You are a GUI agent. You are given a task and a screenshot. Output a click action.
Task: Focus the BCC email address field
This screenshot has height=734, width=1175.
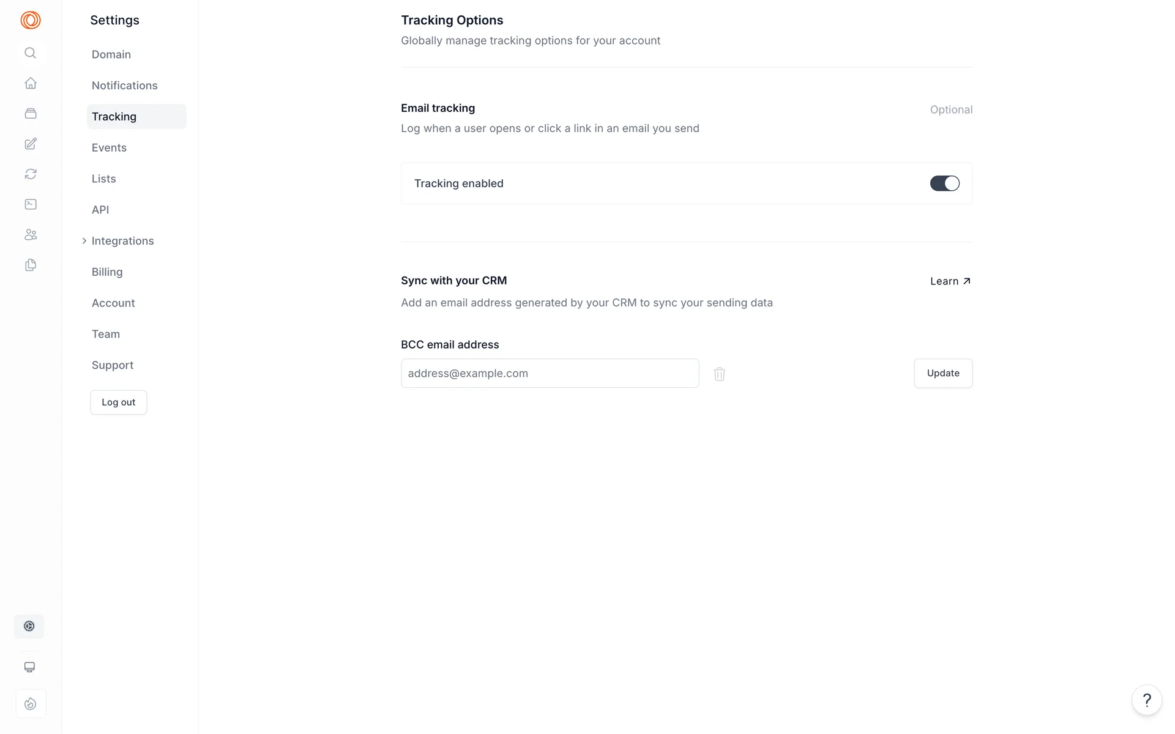coord(550,374)
